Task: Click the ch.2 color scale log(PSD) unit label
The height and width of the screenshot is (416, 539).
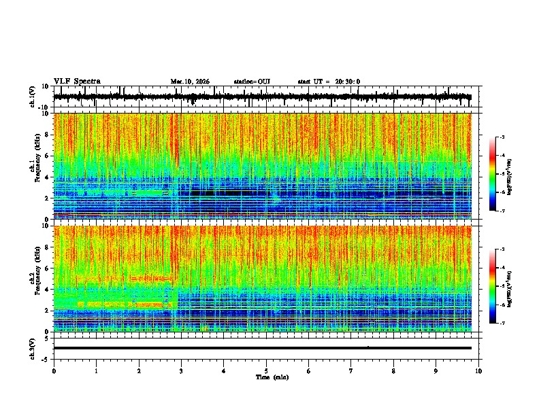Action: coord(510,289)
